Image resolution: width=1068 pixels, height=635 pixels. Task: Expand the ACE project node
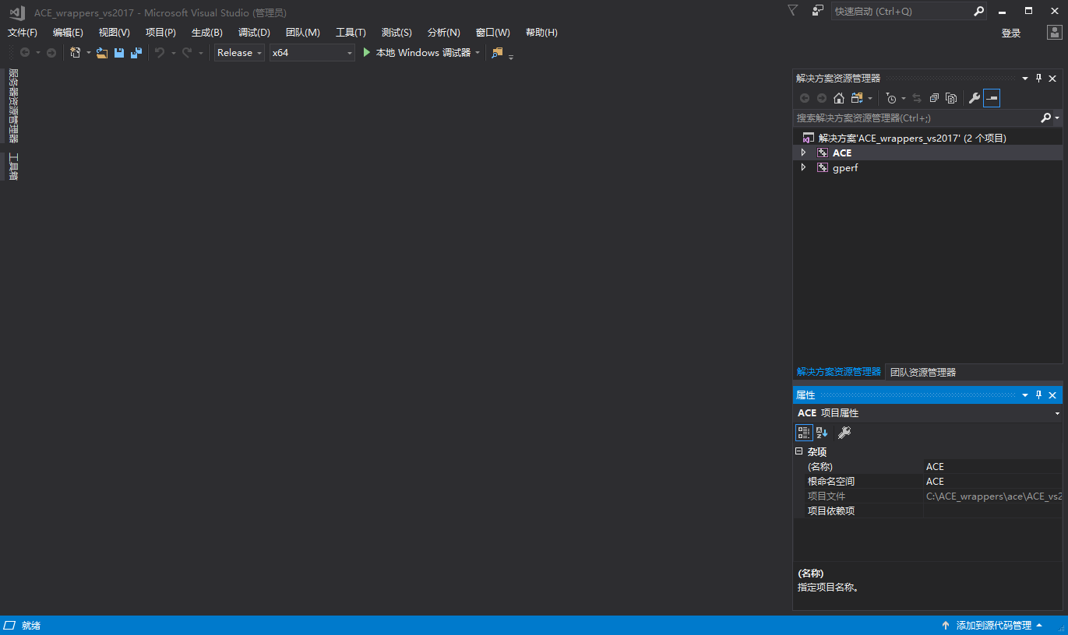pyautogui.click(x=803, y=153)
